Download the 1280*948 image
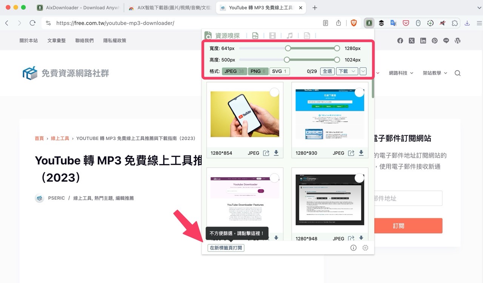Screen dimensions: 483x283 click(361, 238)
